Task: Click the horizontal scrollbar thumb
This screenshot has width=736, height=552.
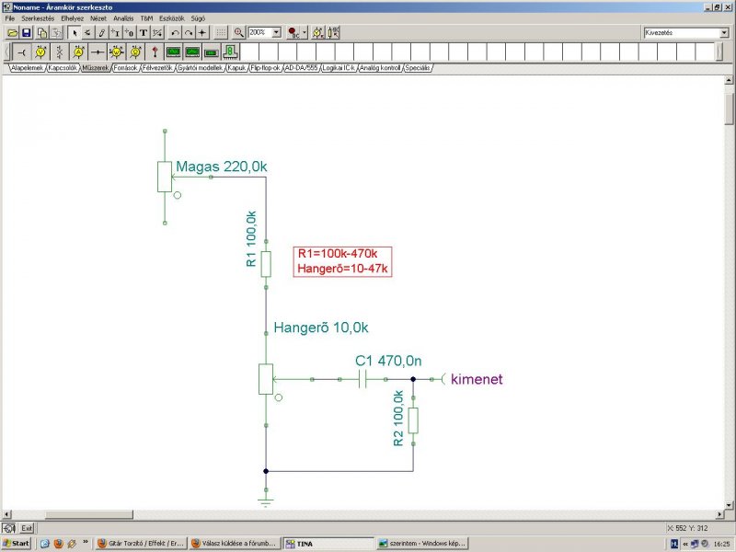Action: (88, 514)
